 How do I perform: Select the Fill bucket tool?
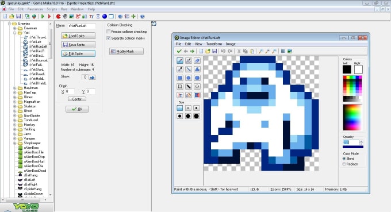click(x=189, y=95)
